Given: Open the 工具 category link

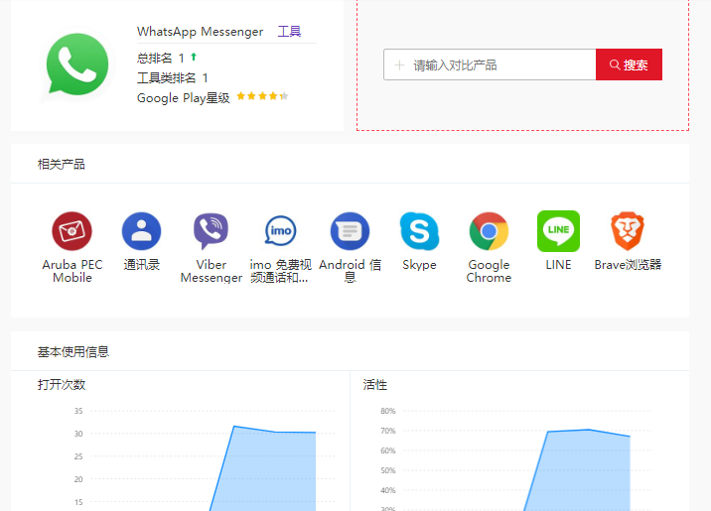Looking at the screenshot, I should (x=289, y=32).
